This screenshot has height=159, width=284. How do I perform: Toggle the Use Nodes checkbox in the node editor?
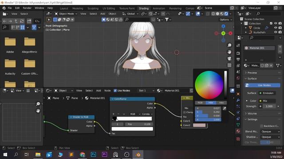(x=115, y=91)
